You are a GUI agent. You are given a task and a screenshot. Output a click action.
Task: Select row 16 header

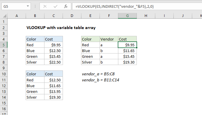coord(3,109)
